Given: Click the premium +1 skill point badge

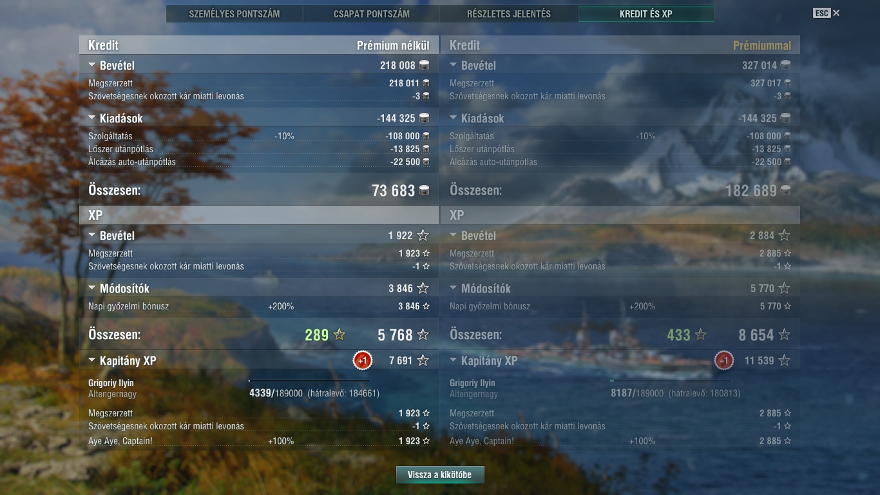Looking at the screenshot, I should click(724, 361).
